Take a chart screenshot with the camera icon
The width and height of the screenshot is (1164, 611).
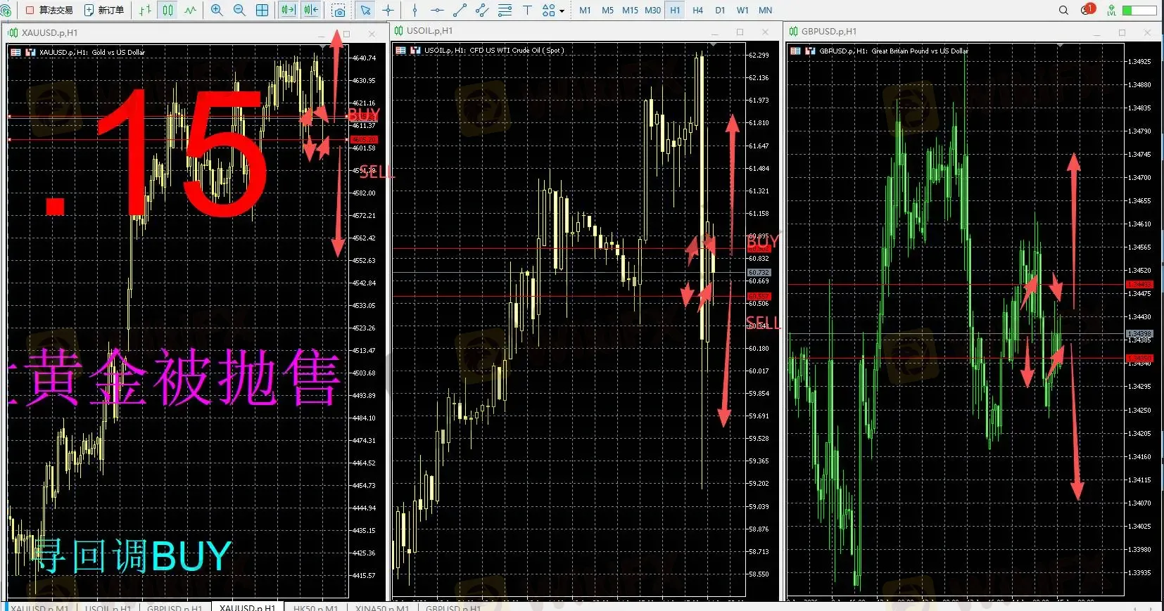point(339,11)
